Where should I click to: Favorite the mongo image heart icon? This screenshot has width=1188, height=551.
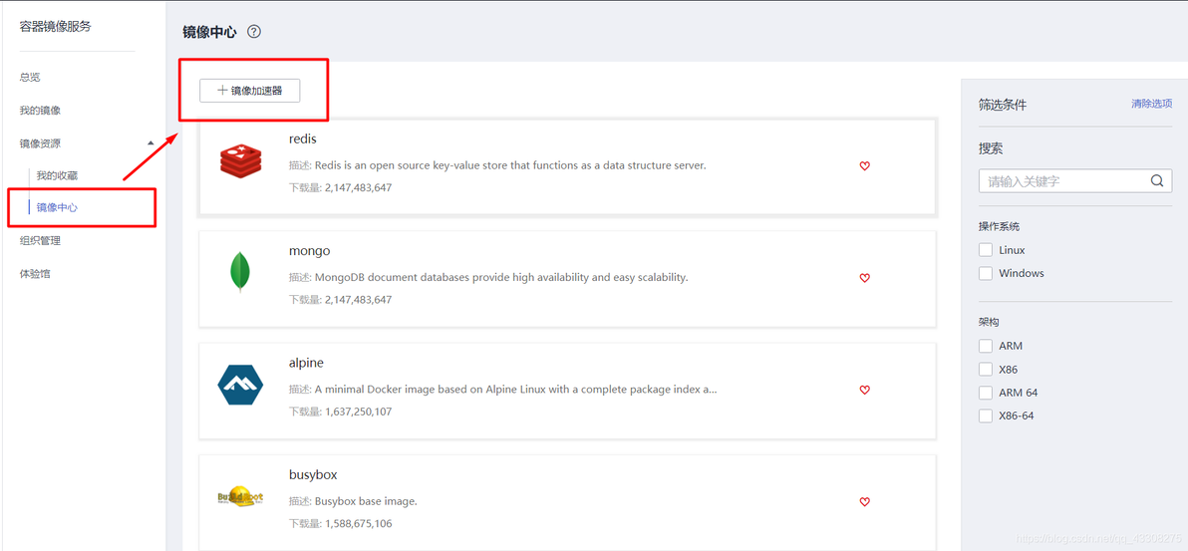[864, 278]
